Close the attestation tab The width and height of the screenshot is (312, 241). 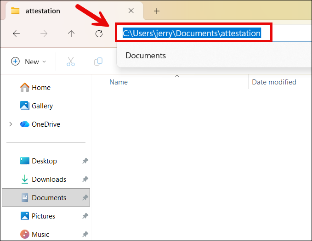(x=131, y=11)
